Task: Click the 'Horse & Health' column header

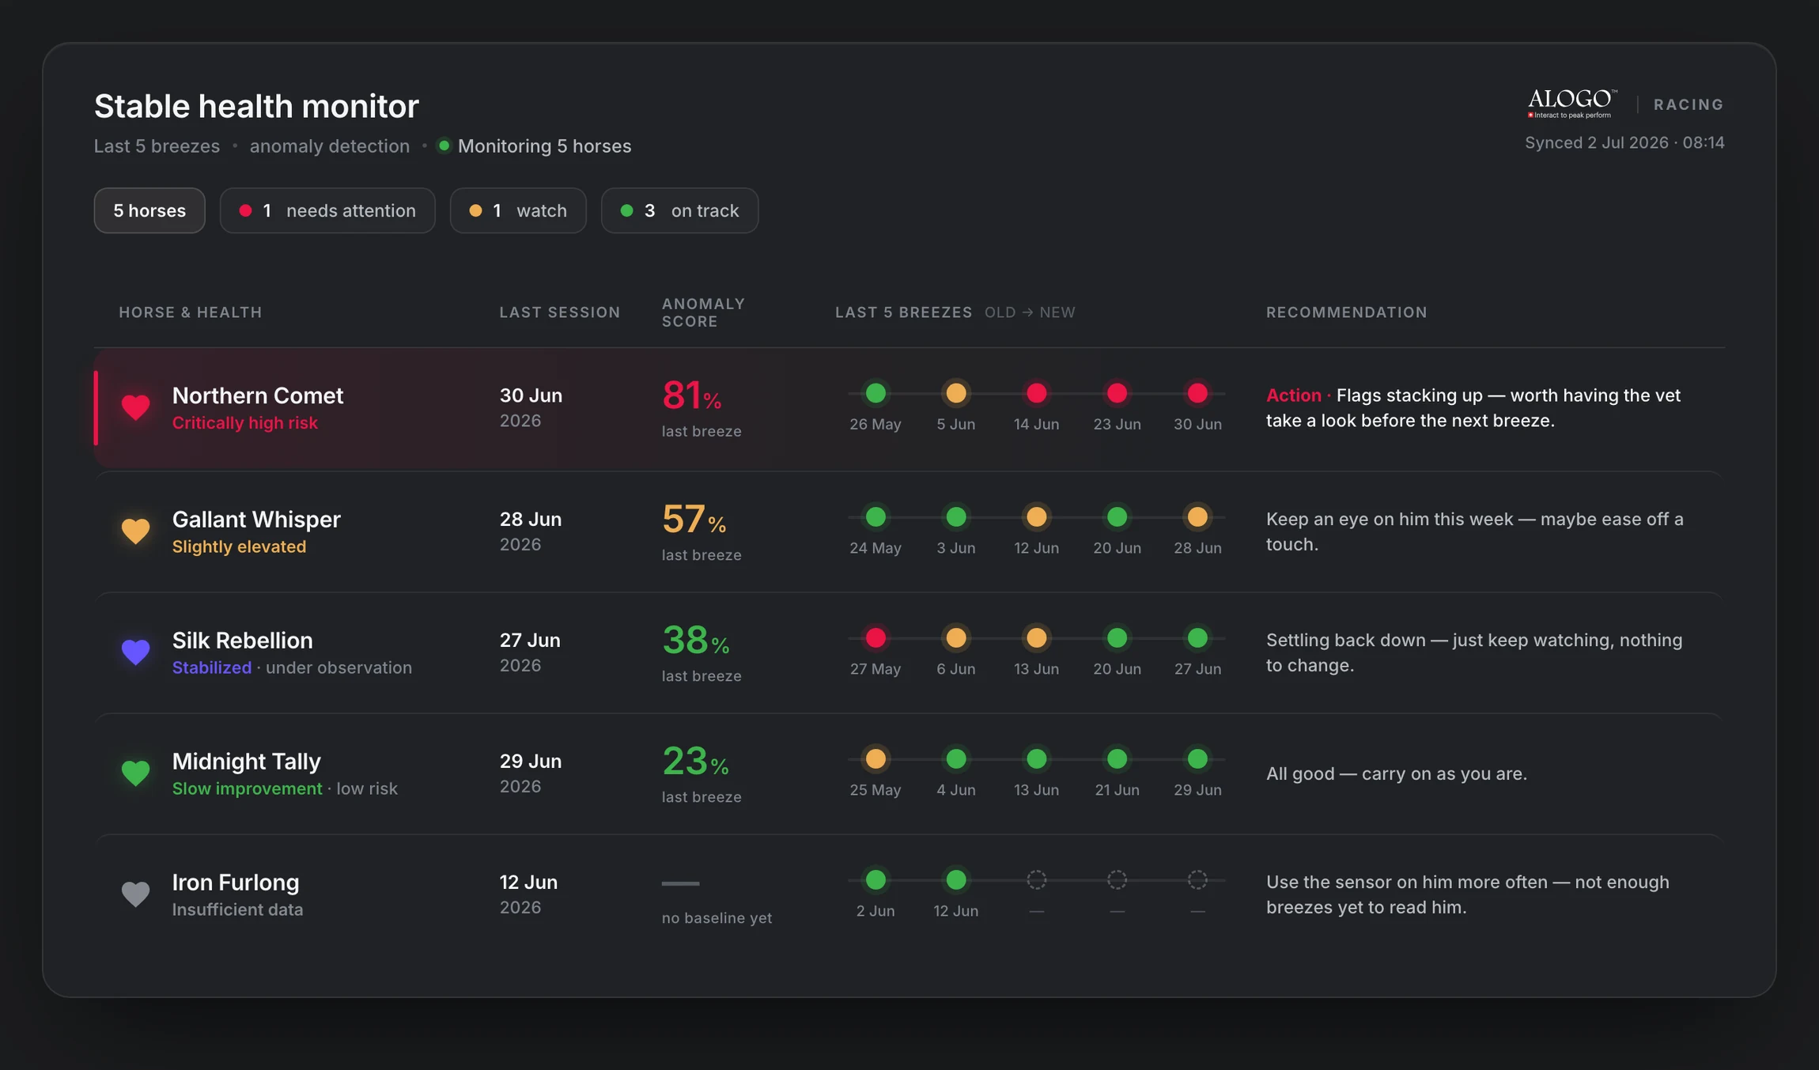Action: coord(191,312)
